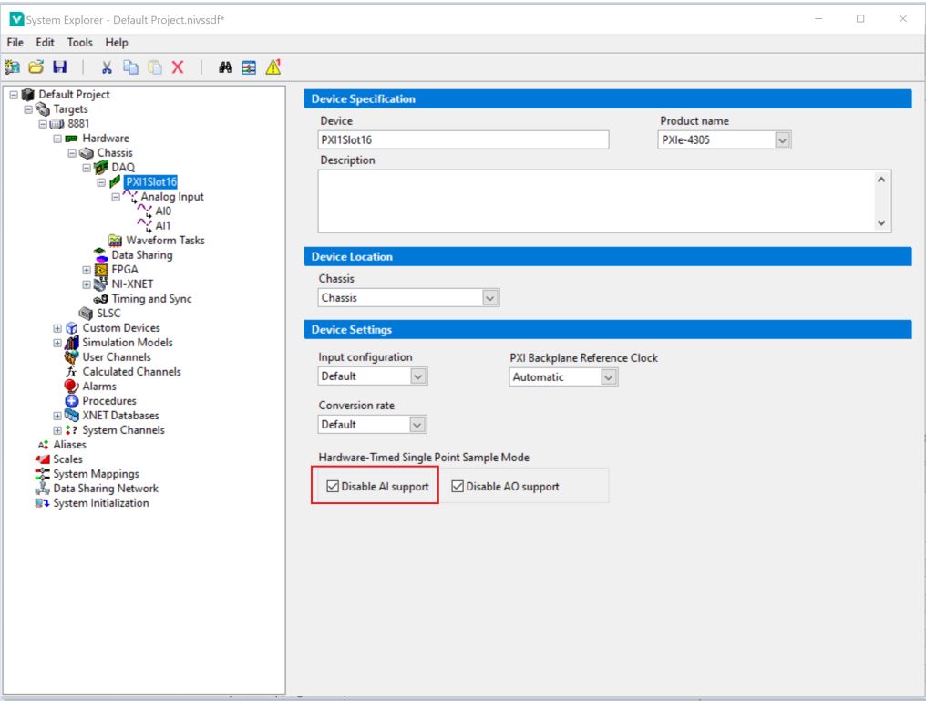Click the System Initialization icon
Viewport: 926px width, 701px height.
pyautogui.click(x=43, y=503)
